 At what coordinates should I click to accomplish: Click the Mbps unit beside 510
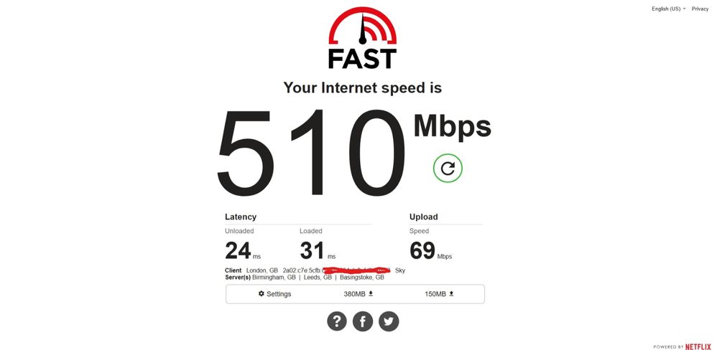click(452, 128)
